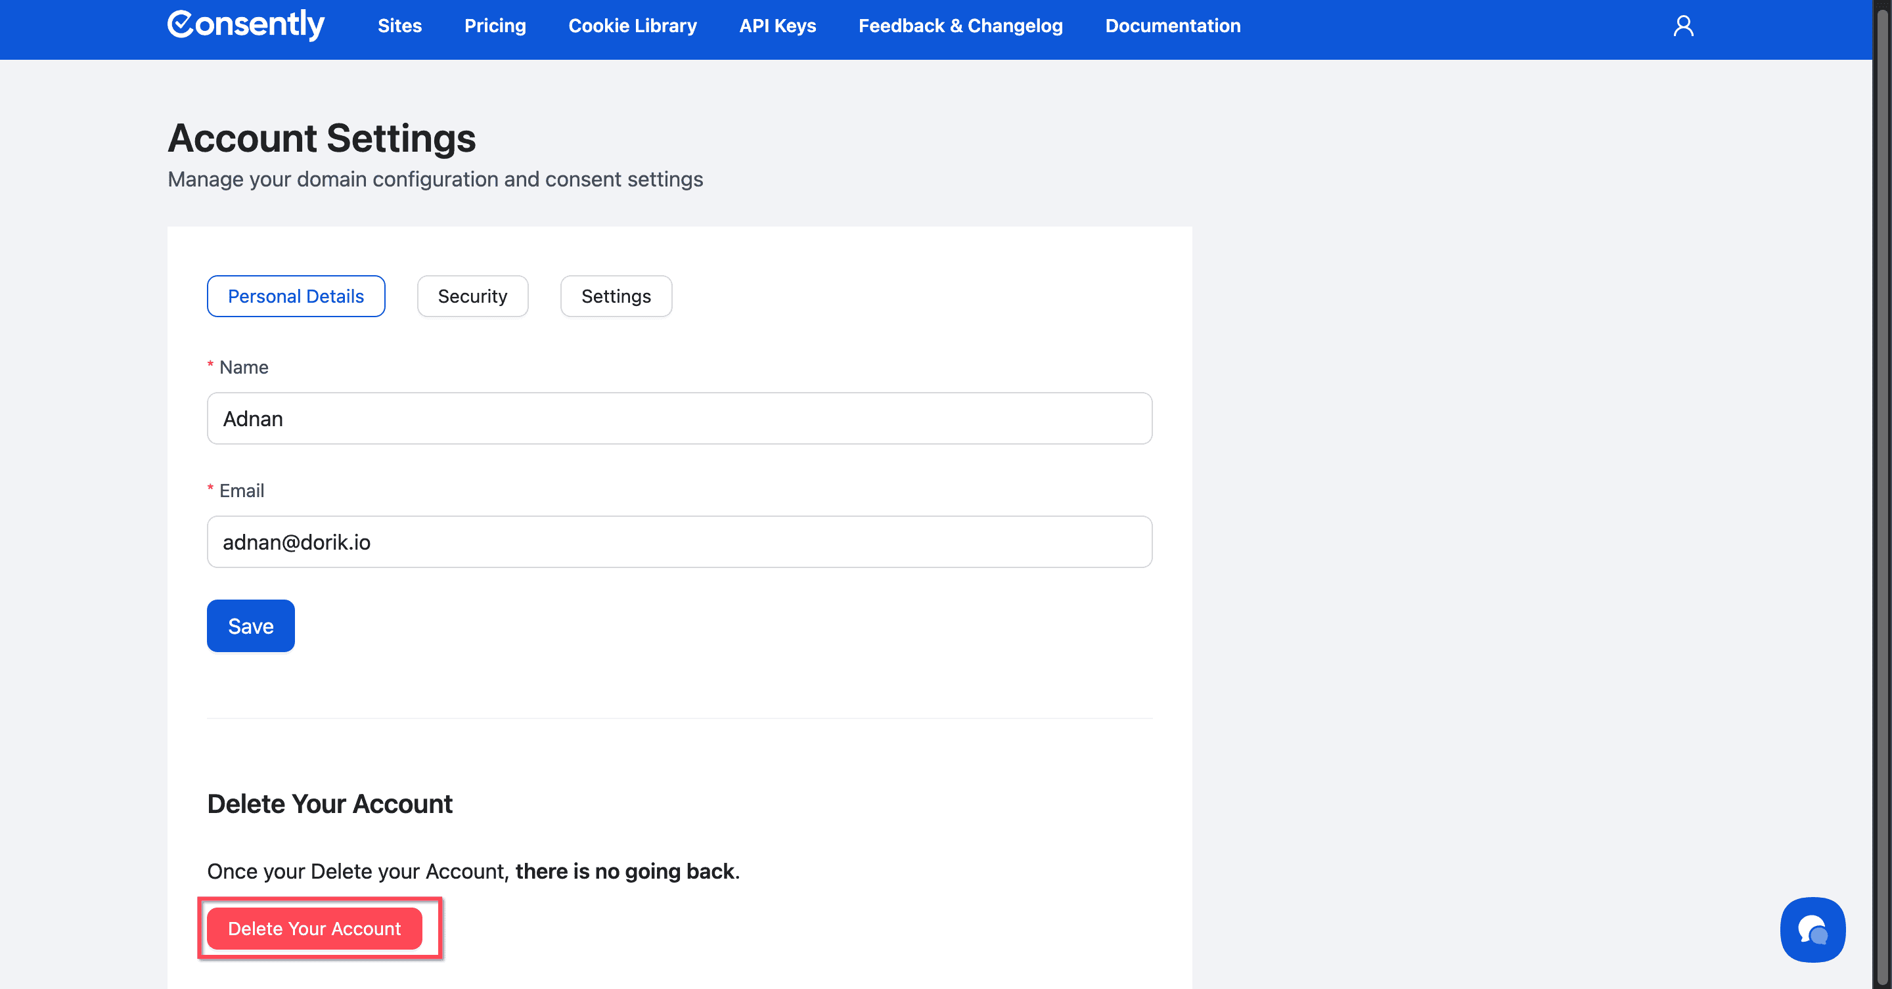The height and width of the screenshot is (989, 1892).
Task: Click the Consently logo
Action: (246, 25)
